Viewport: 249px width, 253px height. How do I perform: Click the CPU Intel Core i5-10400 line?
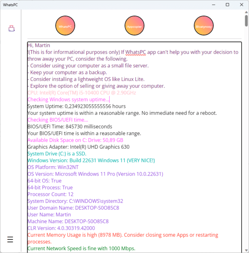point(82,93)
